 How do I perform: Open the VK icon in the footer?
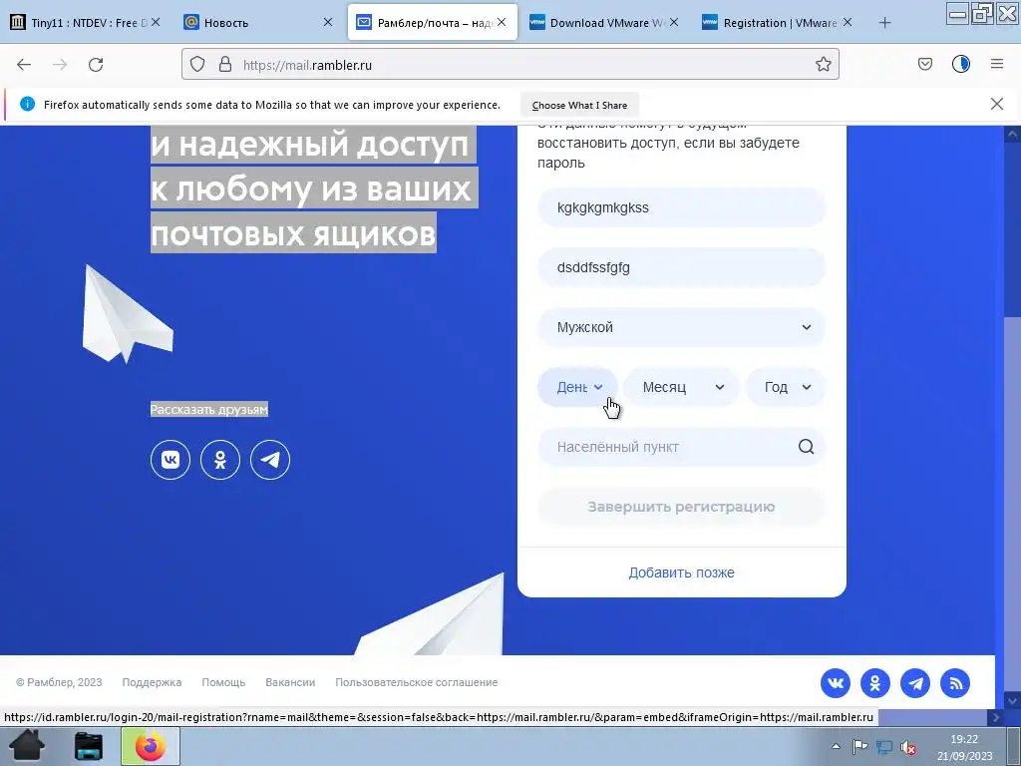coord(836,683)
